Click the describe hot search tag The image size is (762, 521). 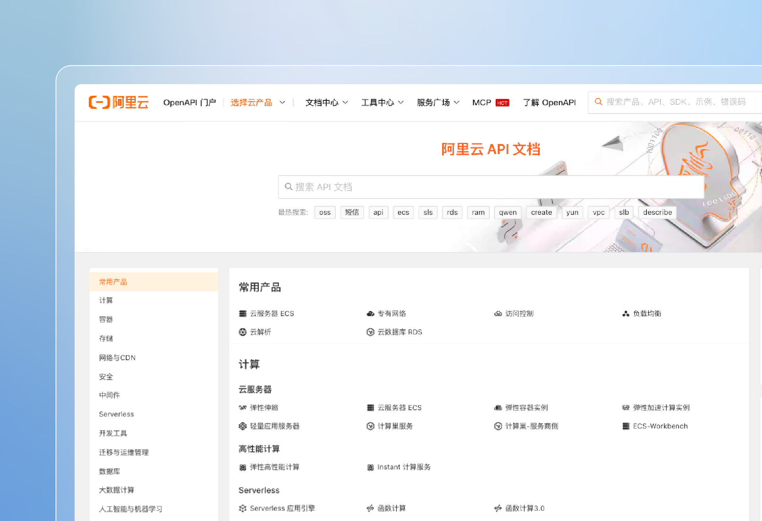pyautogui.click(x=657, y=212)
